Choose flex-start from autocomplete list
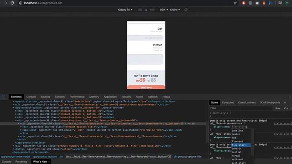This screenshot has width=292, height=164. click(x=241, y=145)
